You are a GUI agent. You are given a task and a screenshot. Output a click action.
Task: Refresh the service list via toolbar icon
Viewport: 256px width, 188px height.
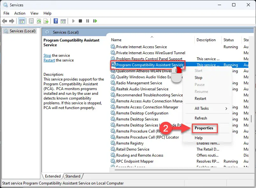click(39, 21)
